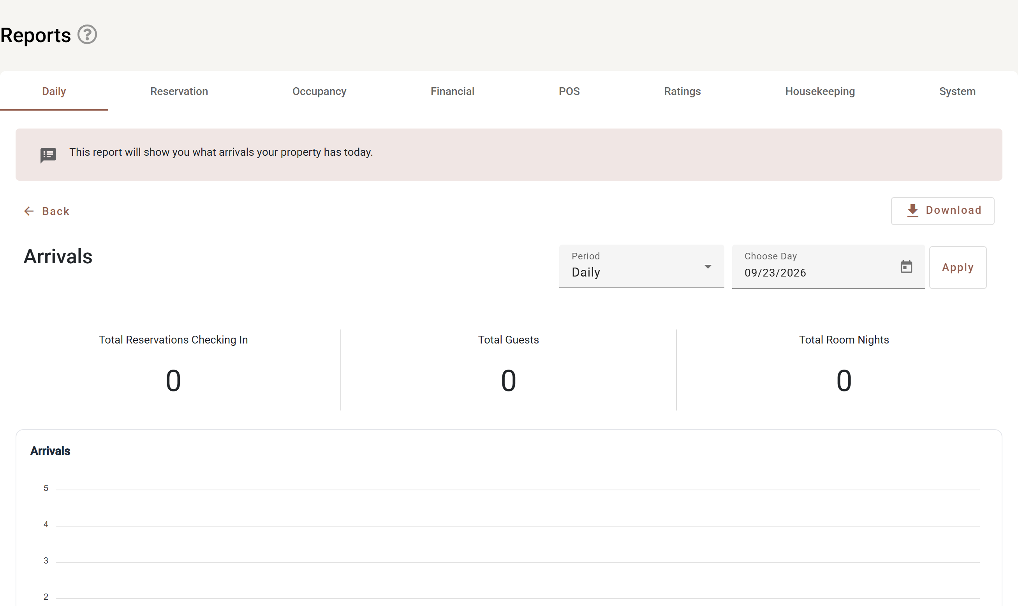Screen dimensions: 1018x606
Task: Click the Arrivals page heading
Action: [58, 256]
